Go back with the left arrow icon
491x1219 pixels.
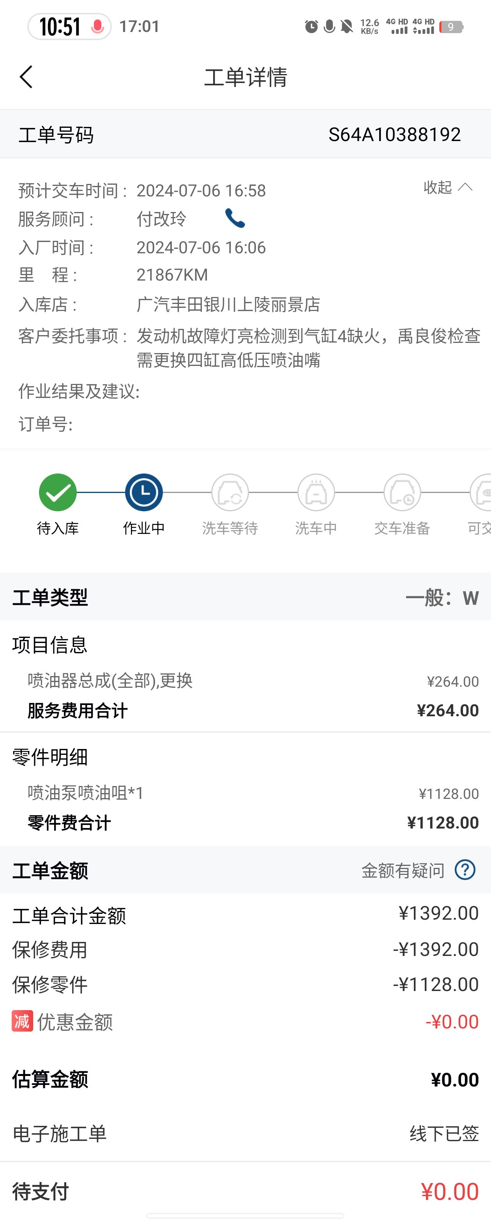[26, 77]
